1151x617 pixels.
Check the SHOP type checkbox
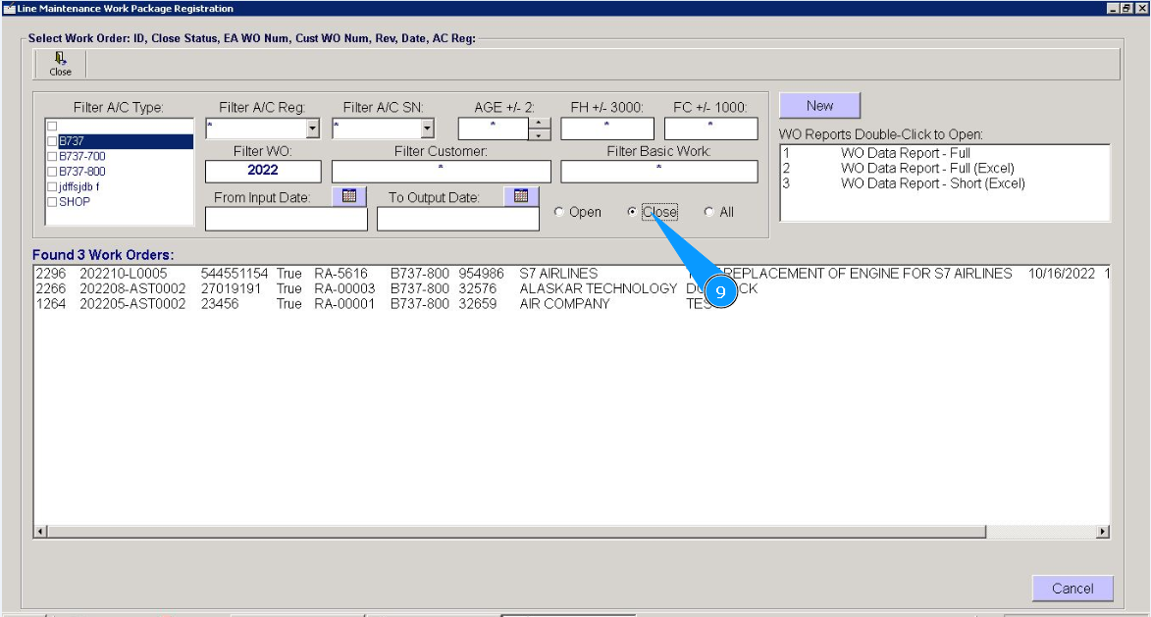point(52,202)
